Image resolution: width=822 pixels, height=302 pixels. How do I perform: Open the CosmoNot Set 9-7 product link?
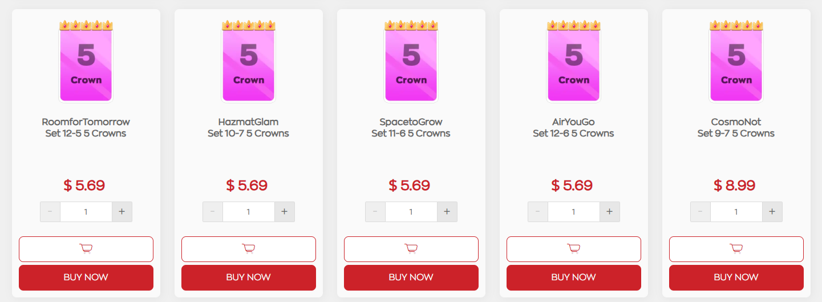(736, 127)
